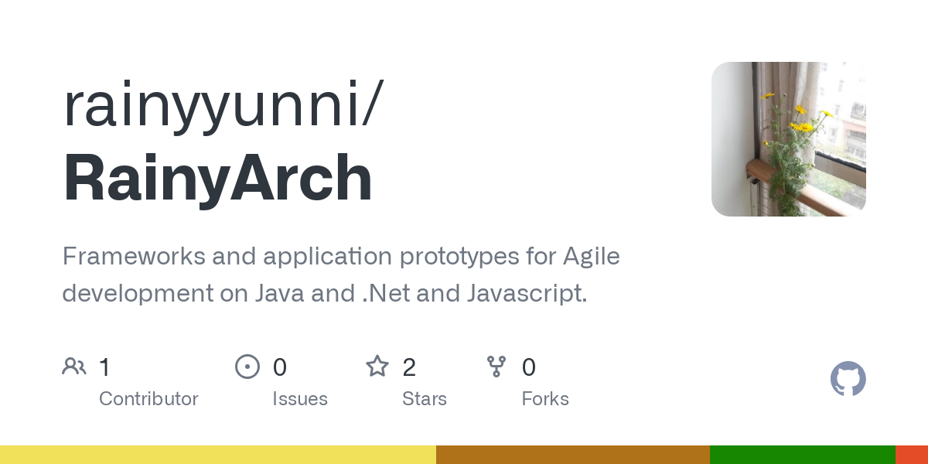Select the Issues label text

300,399
